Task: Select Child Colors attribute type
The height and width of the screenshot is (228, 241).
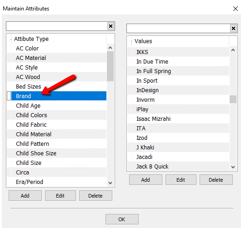Action: click(56, 115)
